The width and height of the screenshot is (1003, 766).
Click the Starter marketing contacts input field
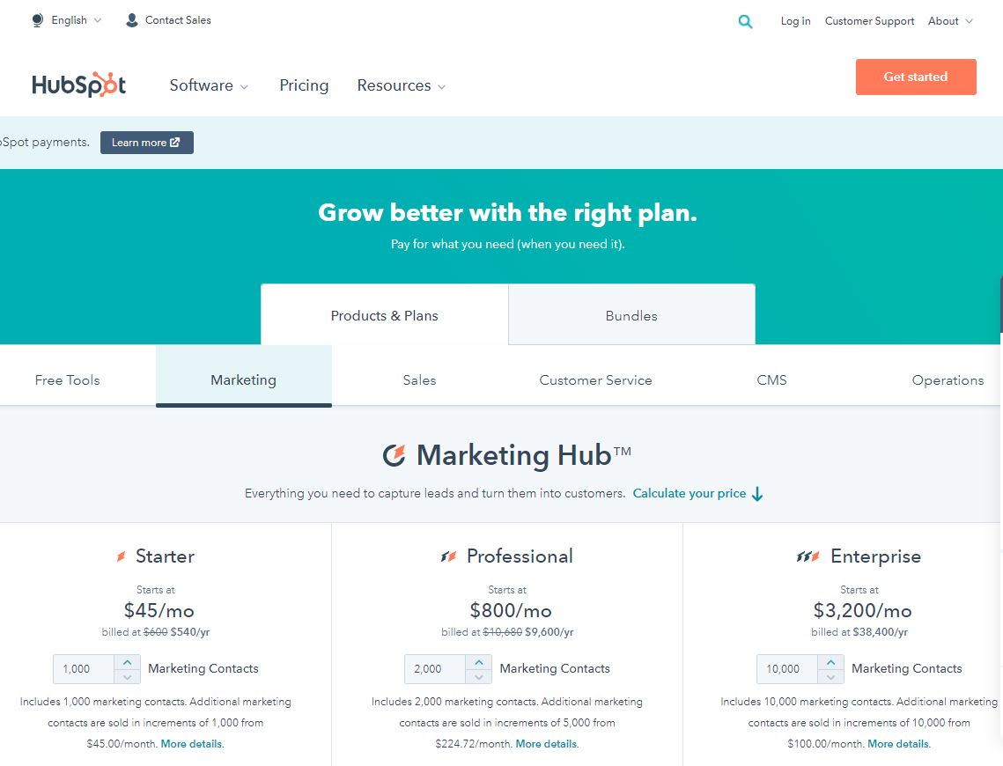[x=84, y=669]
